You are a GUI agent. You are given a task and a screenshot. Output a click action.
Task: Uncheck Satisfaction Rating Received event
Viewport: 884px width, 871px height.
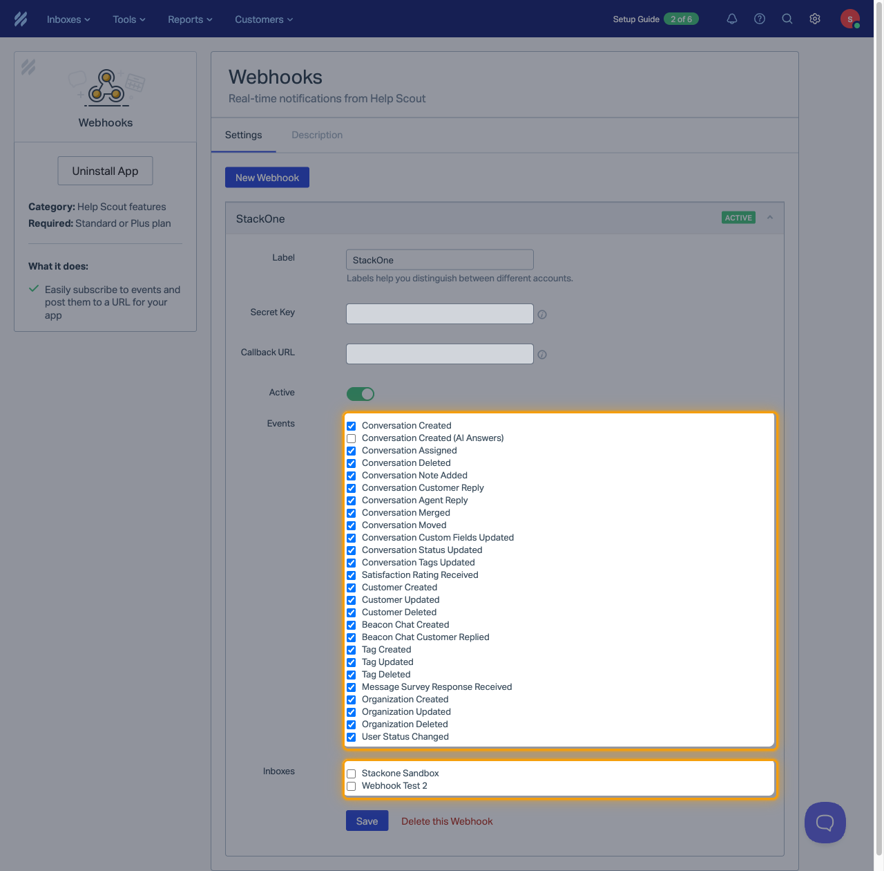coord(352,575)
